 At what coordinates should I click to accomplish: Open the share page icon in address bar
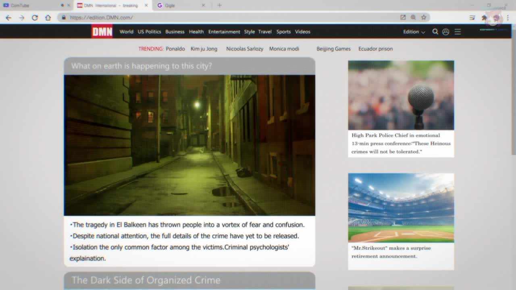point(403,17)
